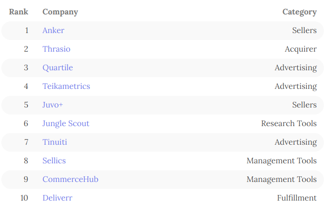This screenshot has width=329, height=208.
Task: Open the Quartile company page
Action: (x=57, y=68)
